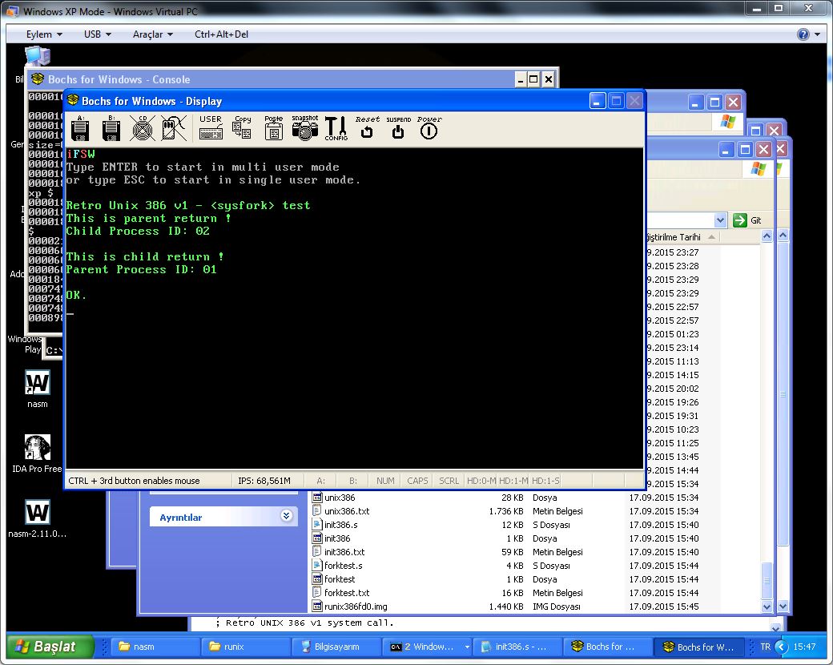Maximize the Bochs Console window
The height and width of the screenshot is (665, 833).
coord(534,80)
